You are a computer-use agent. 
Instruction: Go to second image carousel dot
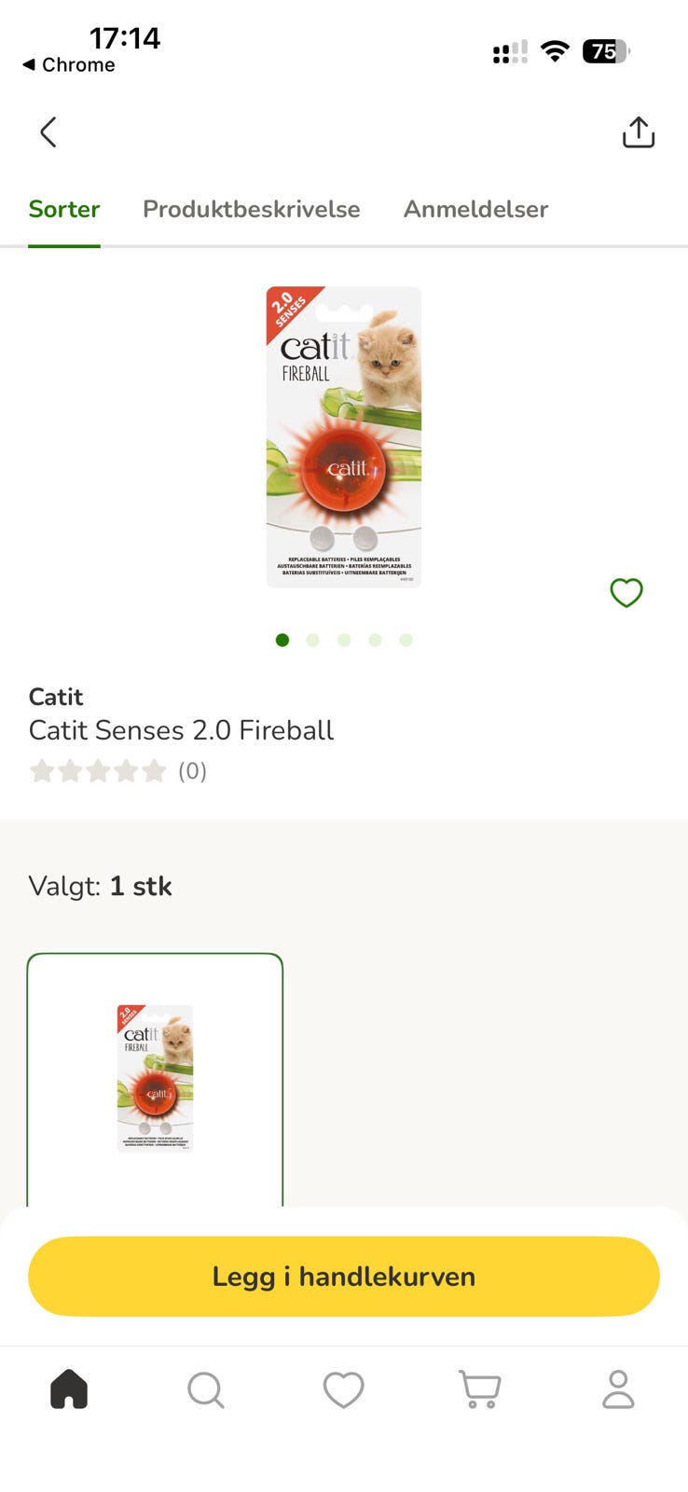[x=313, y=640]
